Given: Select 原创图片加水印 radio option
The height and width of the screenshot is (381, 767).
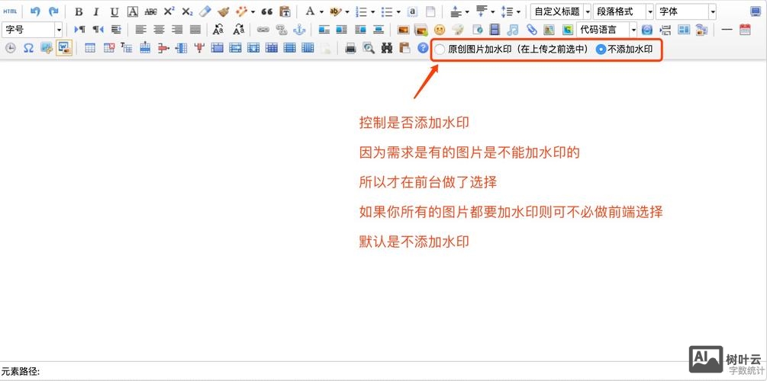Looking at the screenshot, I should pyautogui.click(x=440, y=50).
